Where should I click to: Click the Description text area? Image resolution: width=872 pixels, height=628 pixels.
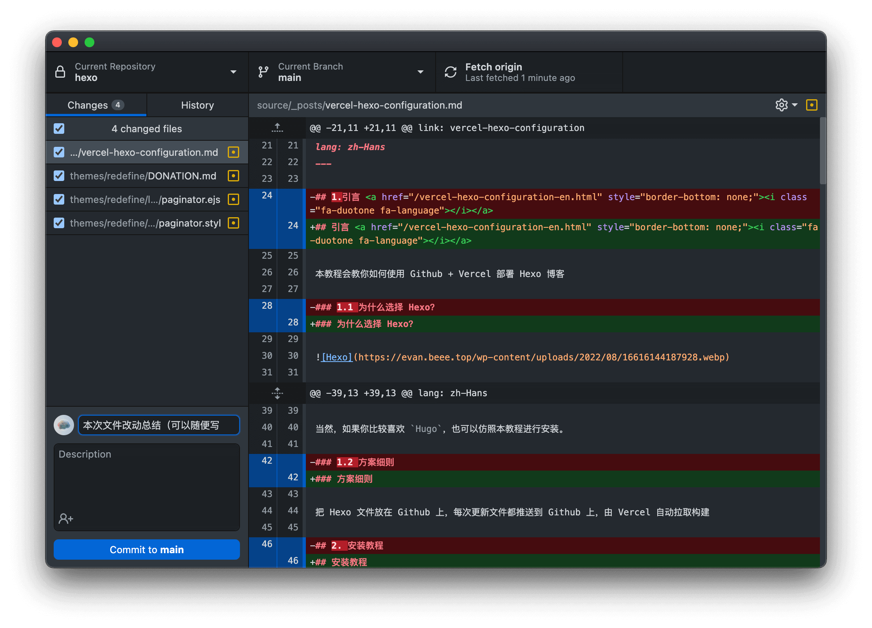coord(147,487)
